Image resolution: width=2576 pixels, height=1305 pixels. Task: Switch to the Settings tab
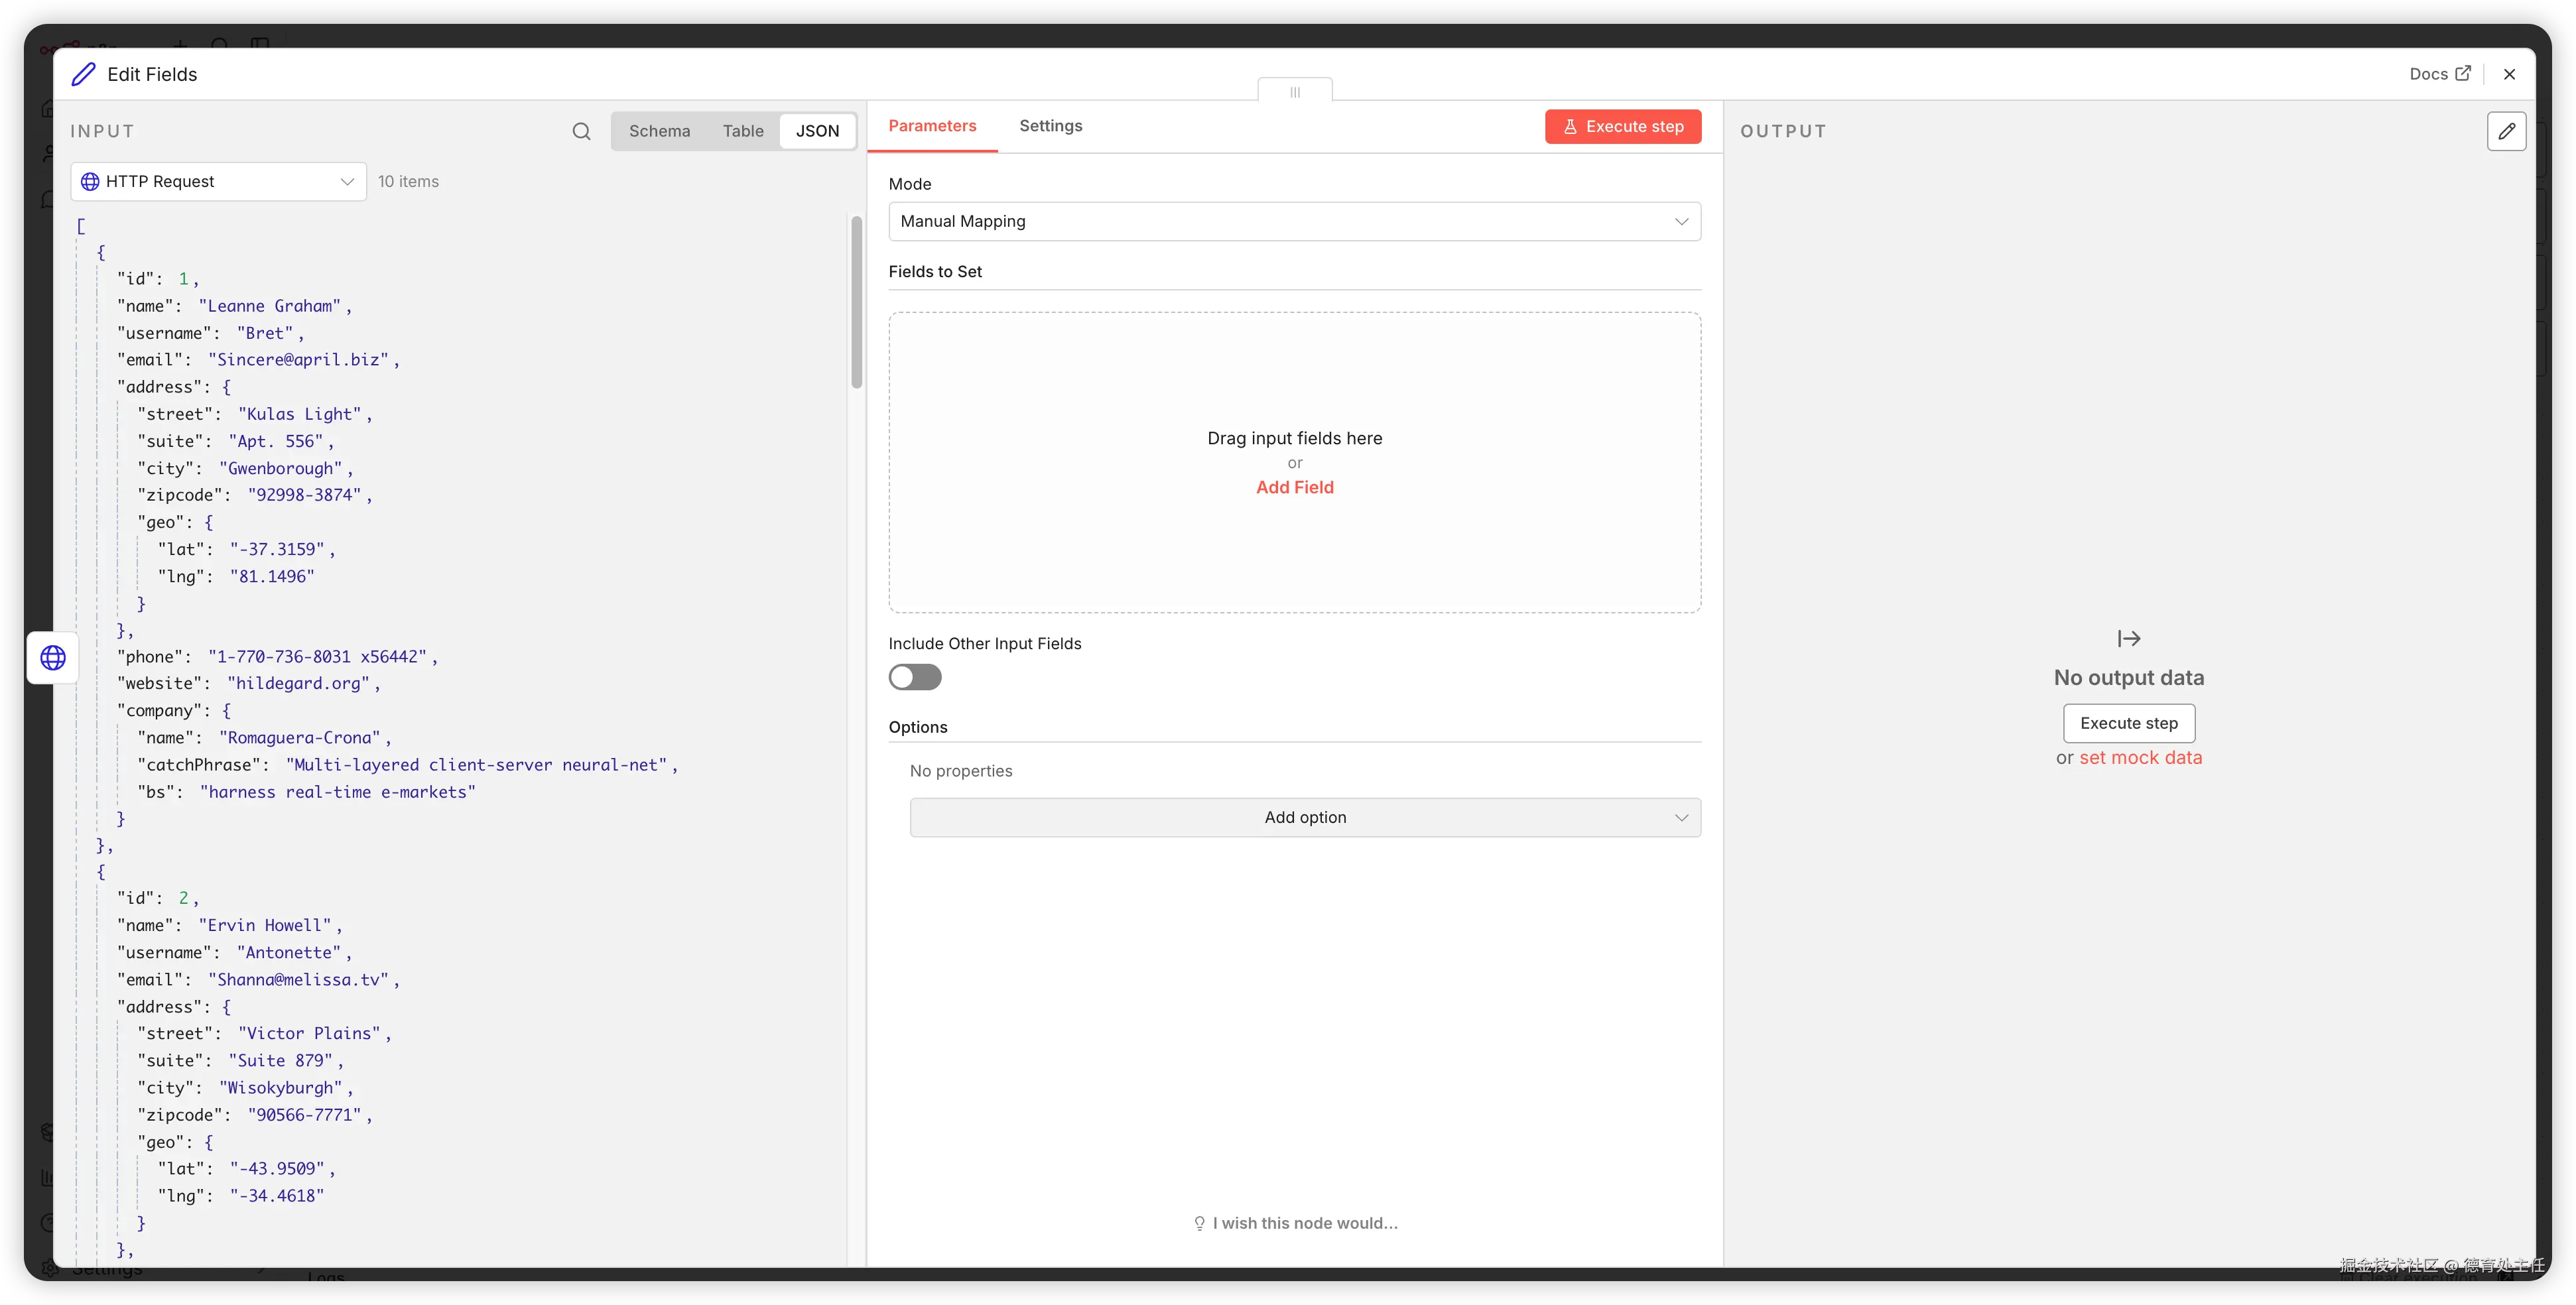pyautogui.click(x=1050, y=126)
